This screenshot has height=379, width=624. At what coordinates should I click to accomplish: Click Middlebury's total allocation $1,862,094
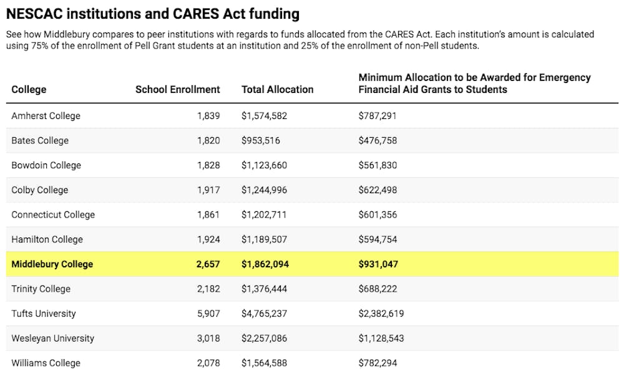pyautogui.click(x=265, y=264)
